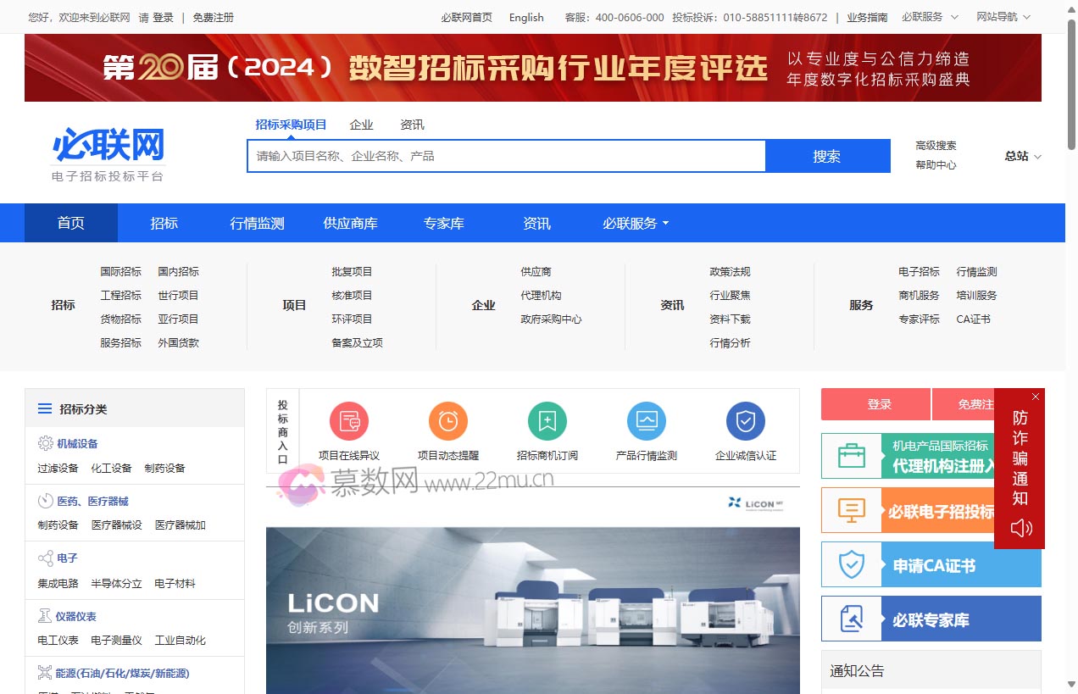1078x694 pixels.
Task: Open the 项目在线异议 service icon
Action: click(x=348, y=421)
